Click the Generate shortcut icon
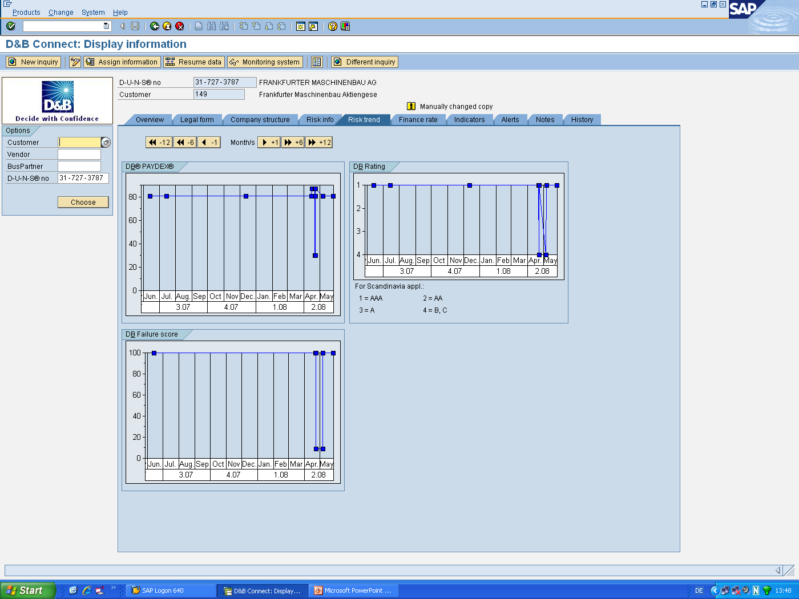799x599 pixels. point(313,26)
